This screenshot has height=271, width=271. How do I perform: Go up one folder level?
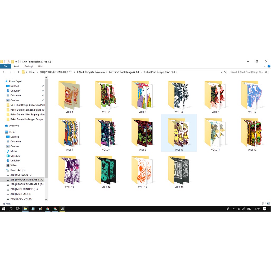click(x=19, y=72)
